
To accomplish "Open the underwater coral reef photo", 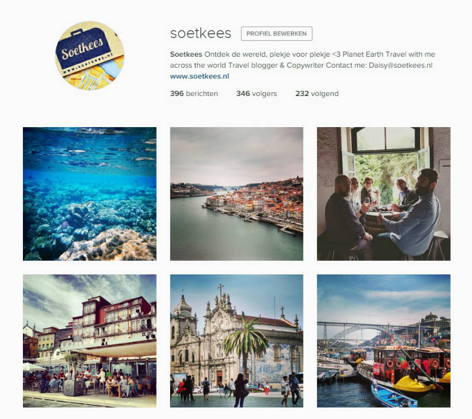I will pos(89,194).
